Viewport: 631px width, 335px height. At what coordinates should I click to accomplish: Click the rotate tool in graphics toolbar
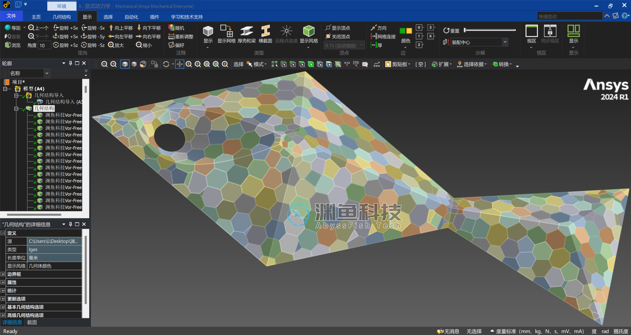(166, 64)
